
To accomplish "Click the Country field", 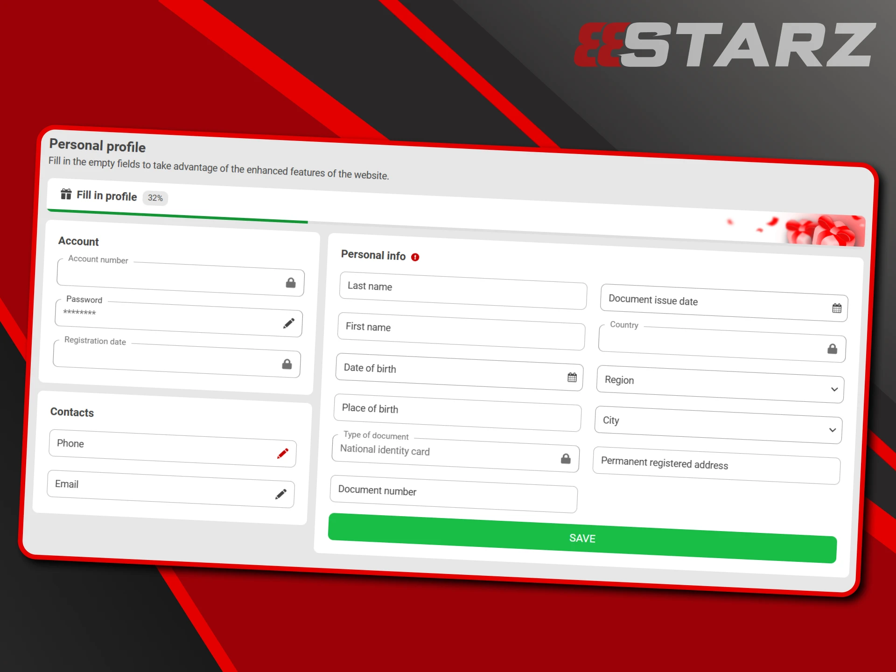I will (722, 343).
